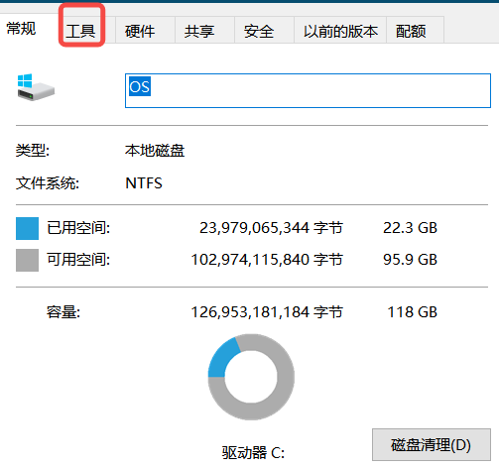
Task: Go to the 安全 tab
Action: 259,31
